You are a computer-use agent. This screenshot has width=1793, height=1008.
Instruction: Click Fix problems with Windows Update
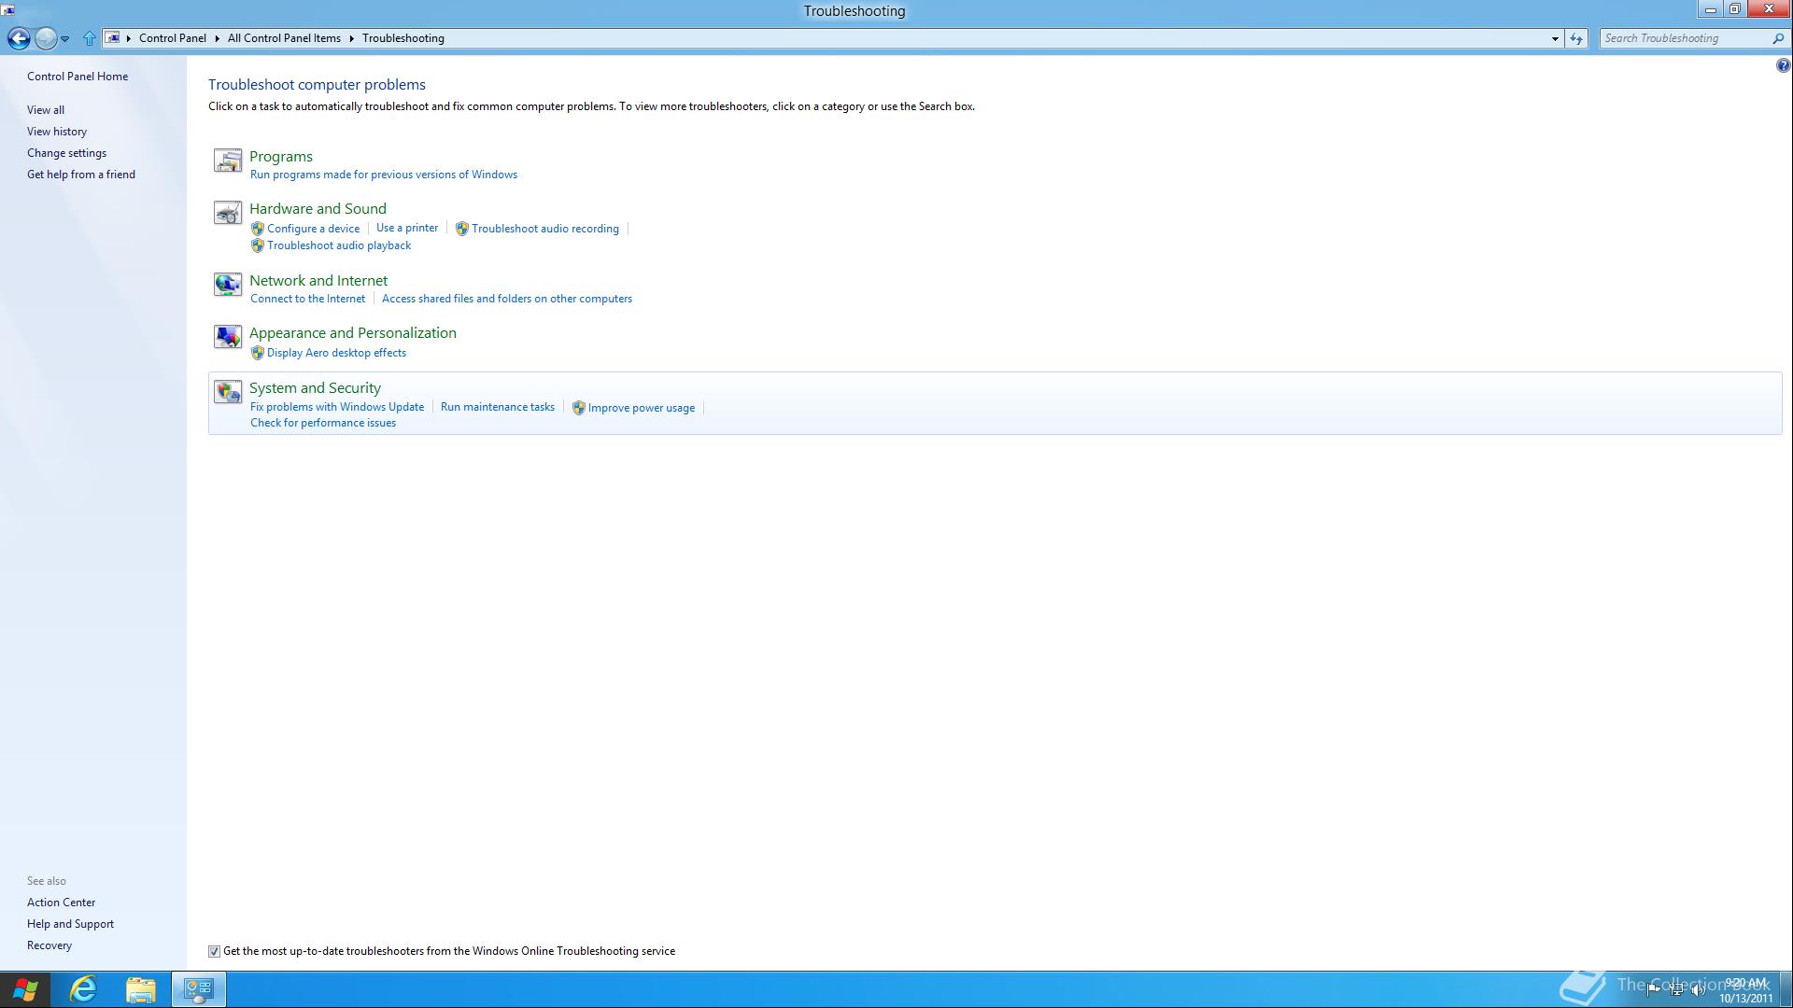click(337, 407)
